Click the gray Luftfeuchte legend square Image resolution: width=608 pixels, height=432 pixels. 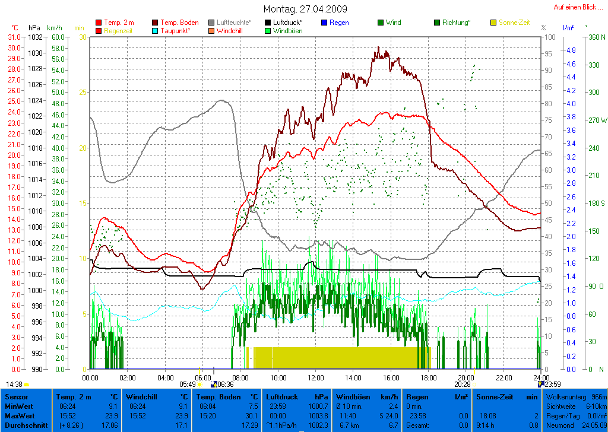point(212,23)
